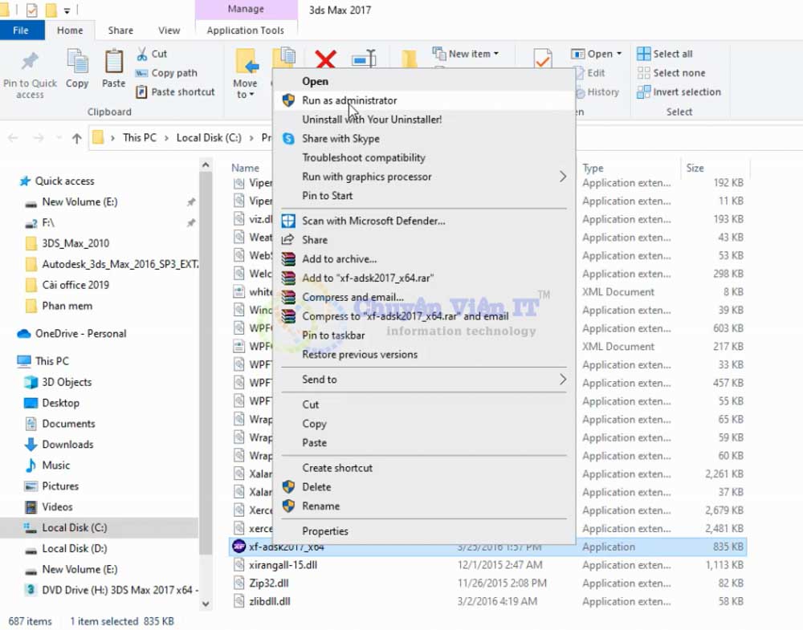Click the Select all ribbon button
This screenshot has width=803, height=630.
tap(665, 54)
